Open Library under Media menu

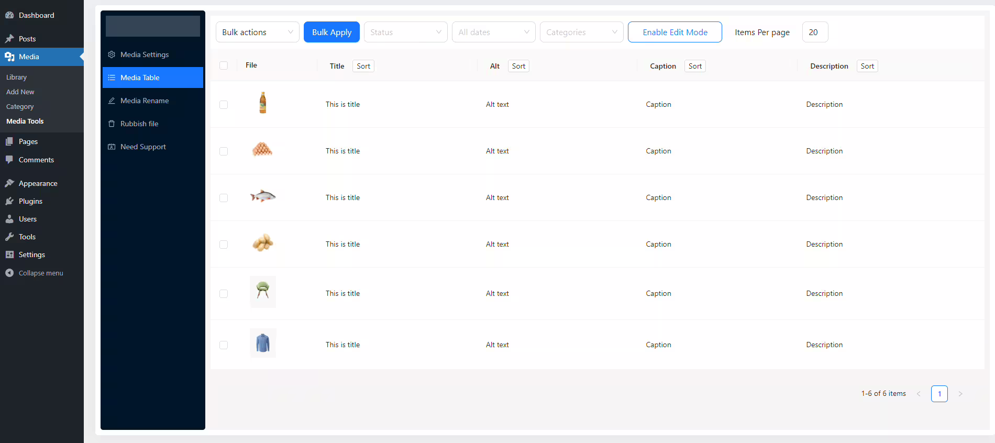click(x=16, y=77)
